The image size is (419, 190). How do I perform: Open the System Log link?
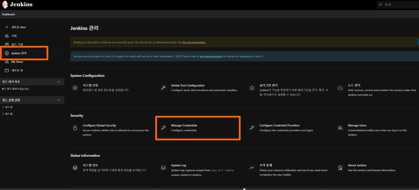pyautogui.click(x=179, y=165)
